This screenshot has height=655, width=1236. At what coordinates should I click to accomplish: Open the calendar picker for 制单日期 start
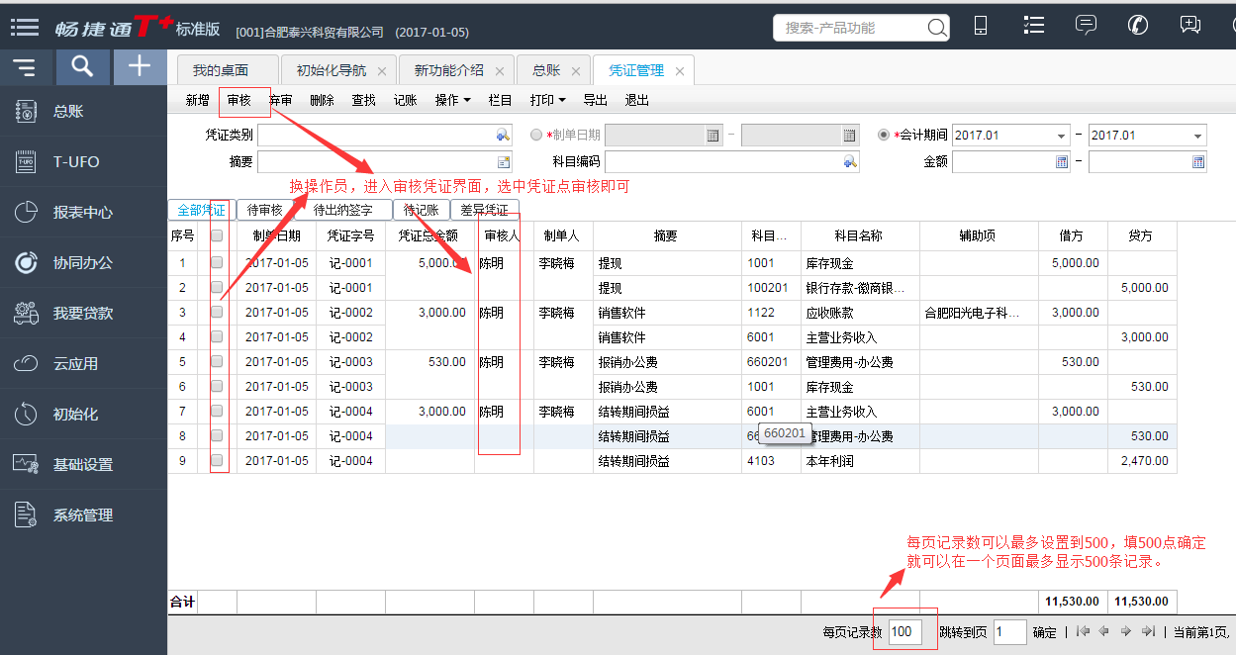(x=713, y=136)
